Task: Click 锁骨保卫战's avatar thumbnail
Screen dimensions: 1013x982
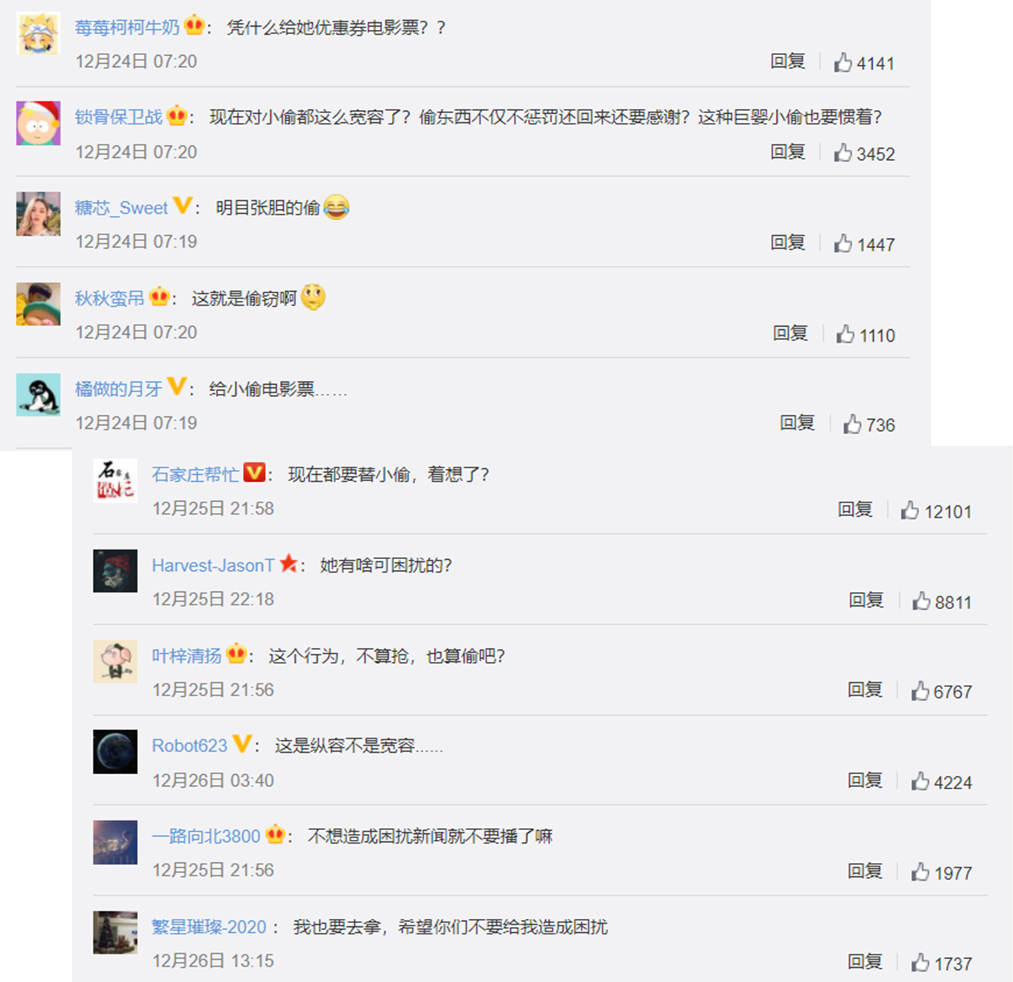Action: click(x=39, y=123)
